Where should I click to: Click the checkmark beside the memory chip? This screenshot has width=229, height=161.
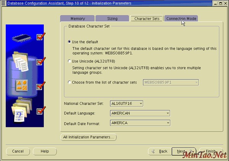[x=41, y=37]
